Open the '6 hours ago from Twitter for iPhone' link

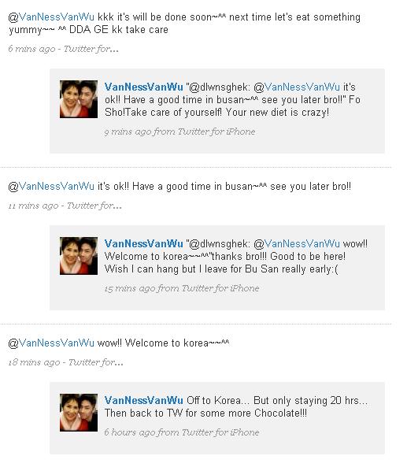click(182, 432)
